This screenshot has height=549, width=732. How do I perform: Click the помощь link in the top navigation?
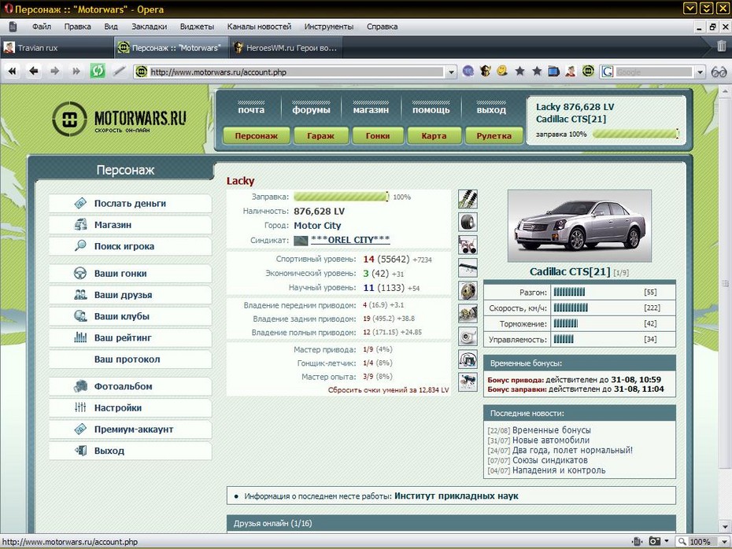[x=431, y=110]
